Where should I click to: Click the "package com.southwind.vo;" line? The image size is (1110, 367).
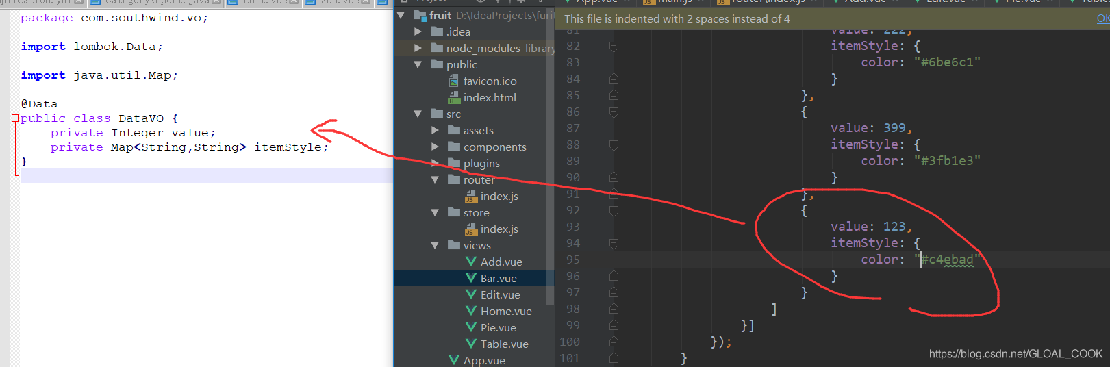click(114, 18)
